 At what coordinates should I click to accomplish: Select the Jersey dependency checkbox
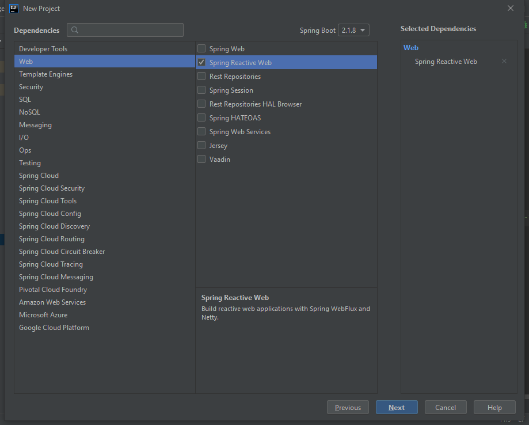pos(201,146)
